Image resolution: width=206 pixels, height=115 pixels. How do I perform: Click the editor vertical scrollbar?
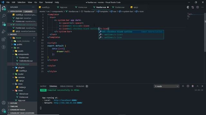pos(205,32)
